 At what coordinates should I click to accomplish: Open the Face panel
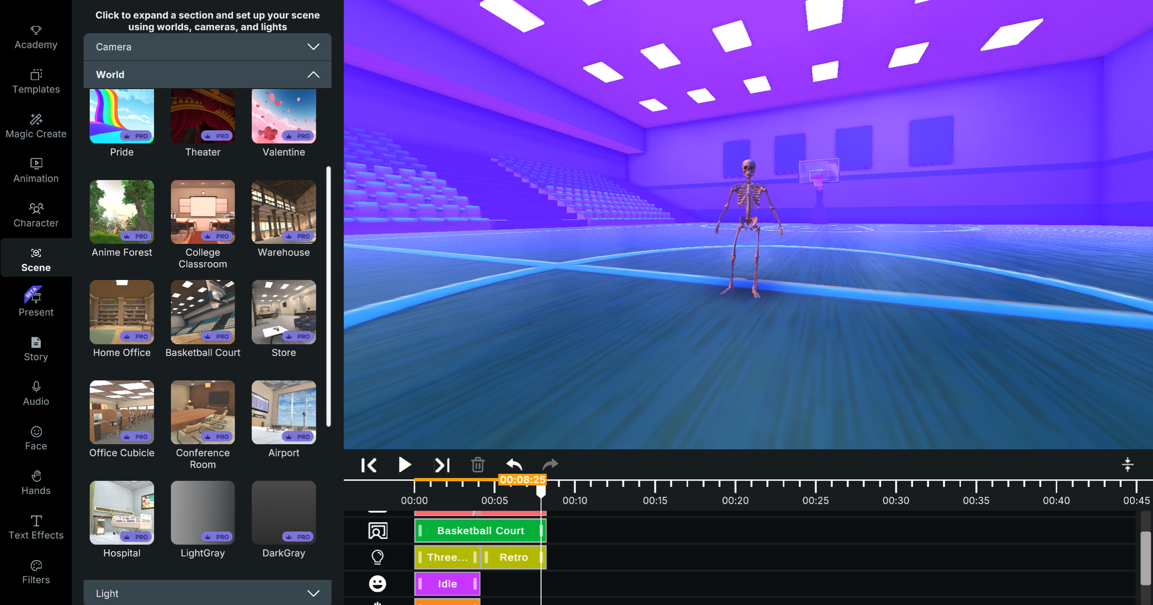(x=36, y=437)
